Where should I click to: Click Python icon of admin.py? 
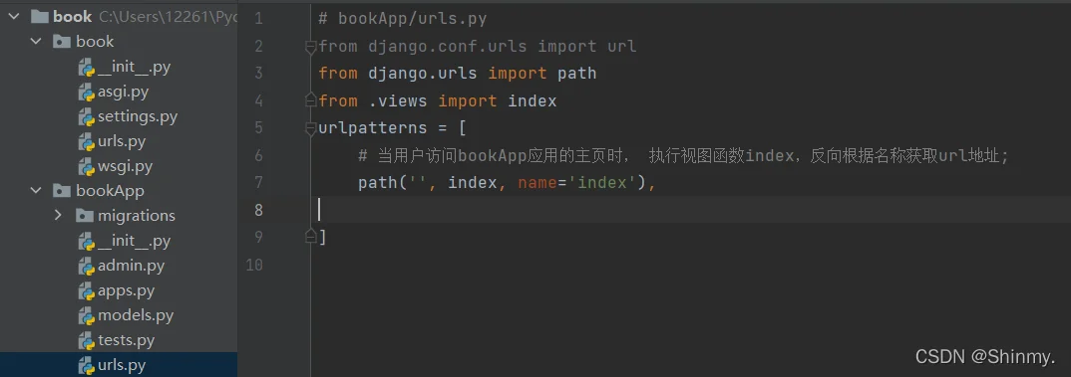point(86,266)
